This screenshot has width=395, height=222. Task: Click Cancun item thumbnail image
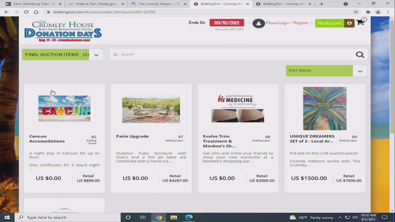click(x=64, y=108)
